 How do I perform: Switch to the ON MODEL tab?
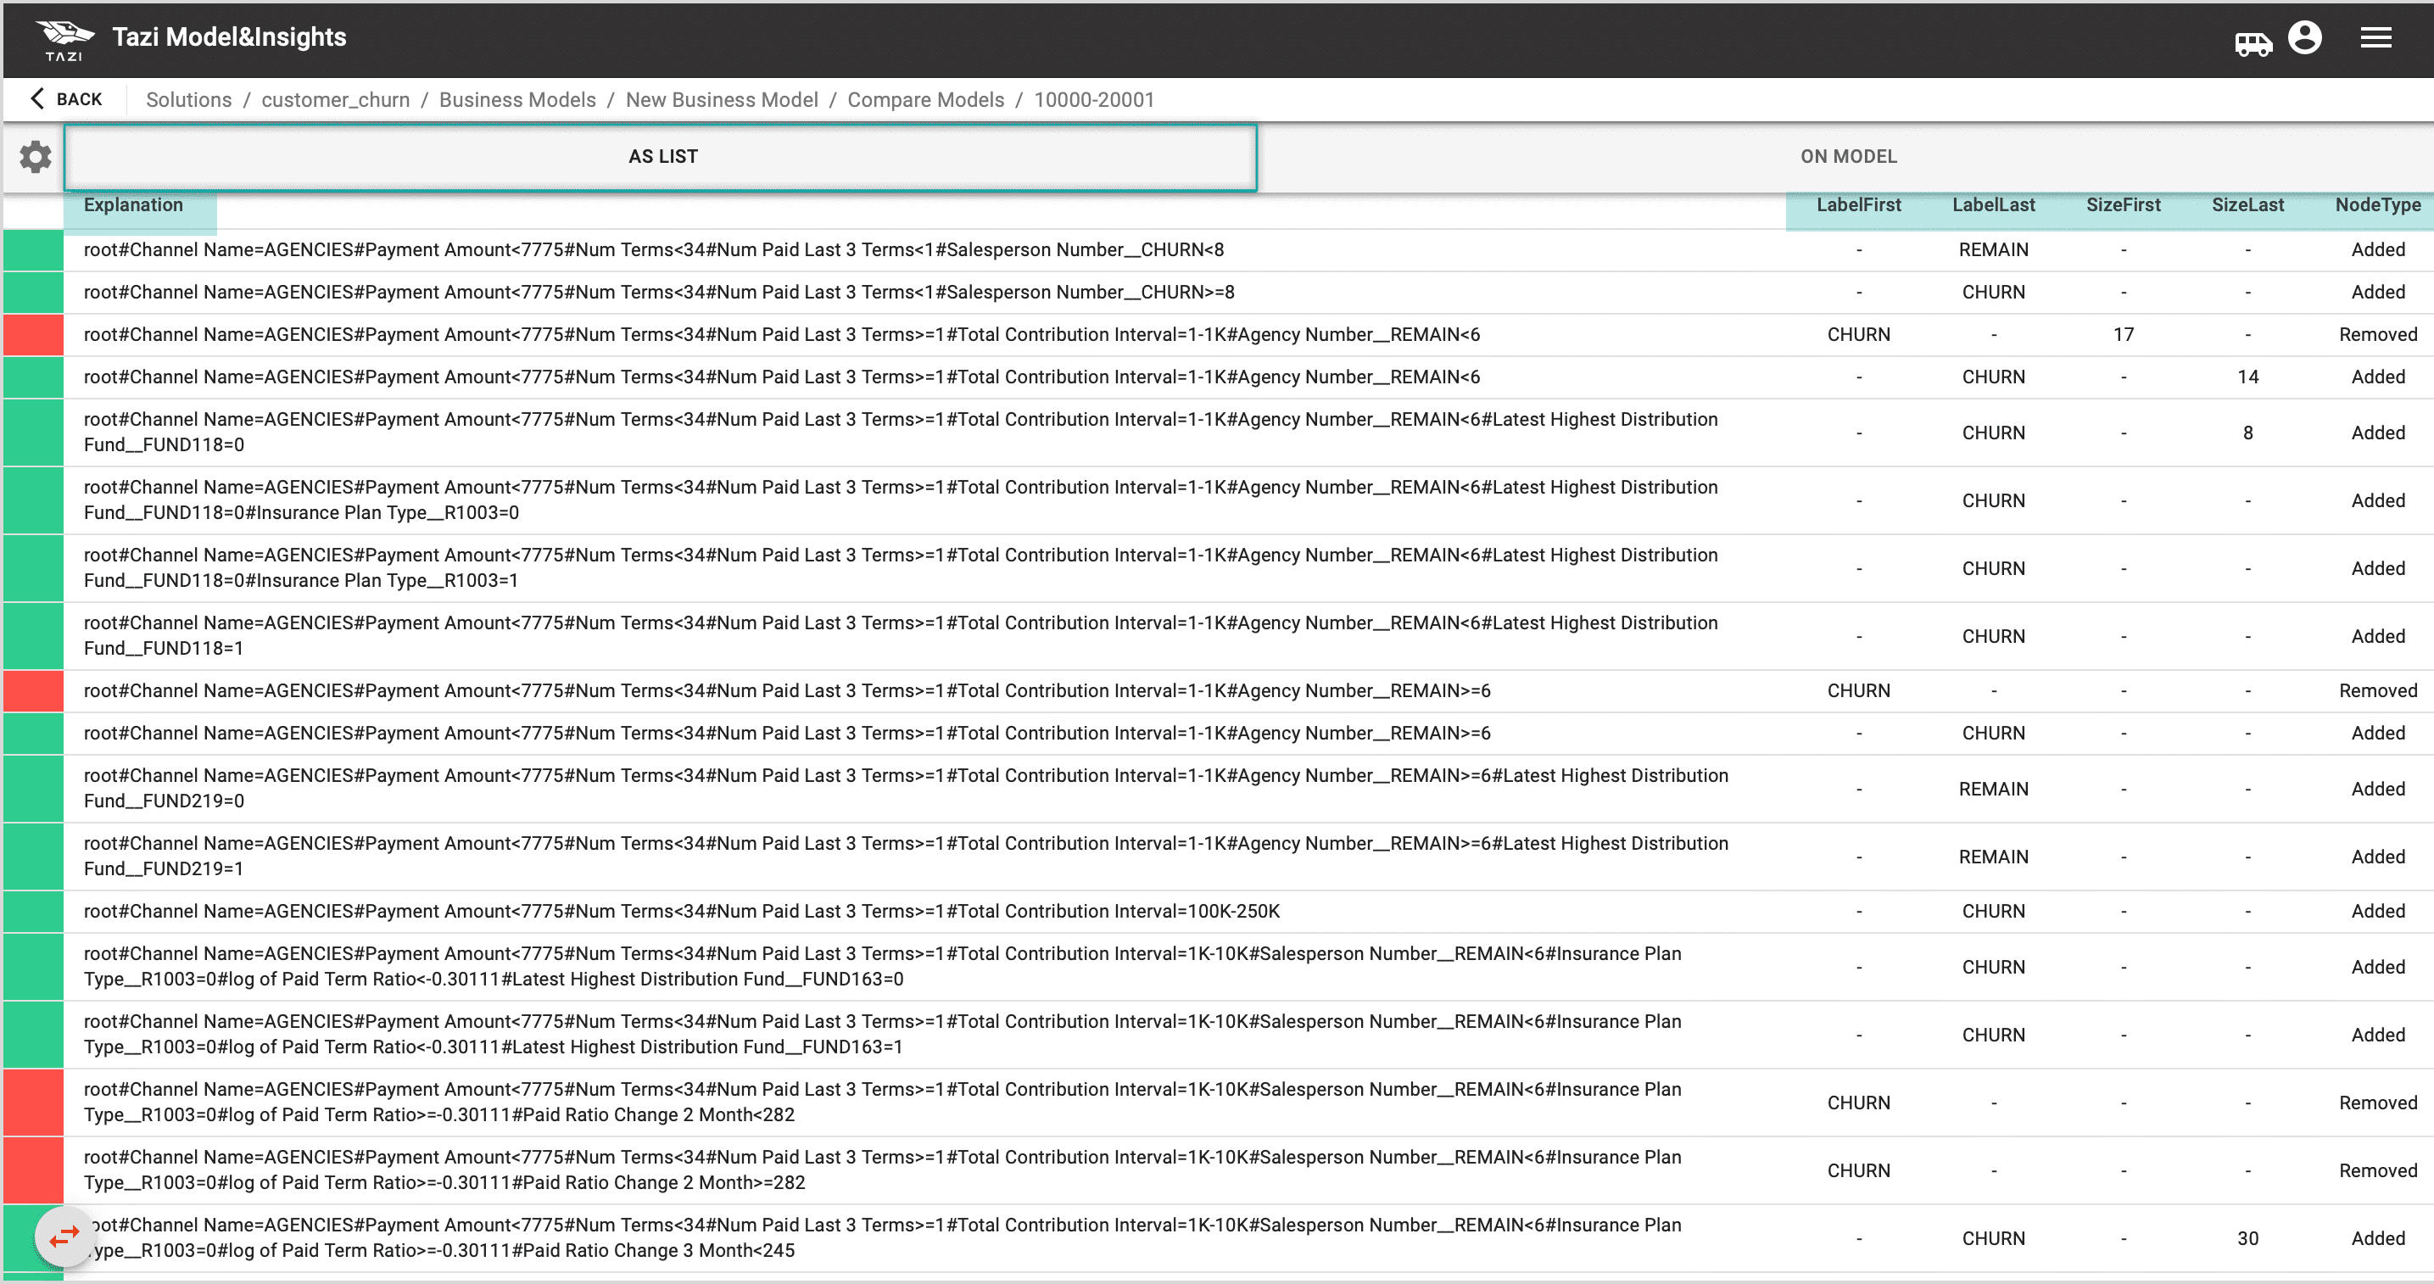pos(1847,157)
